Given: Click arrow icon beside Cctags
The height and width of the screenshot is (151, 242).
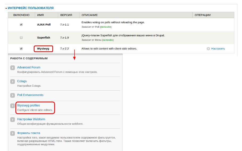Looking at the screenshot, I should pyautogui.click(x=12, y=82).
